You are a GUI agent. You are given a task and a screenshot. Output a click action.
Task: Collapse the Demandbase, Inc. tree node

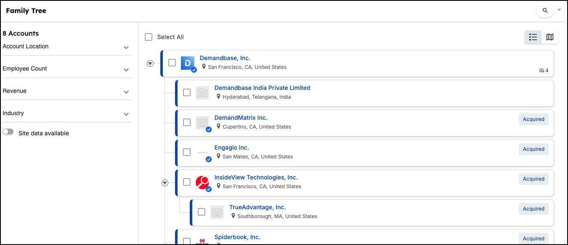(x=150, y=63)
